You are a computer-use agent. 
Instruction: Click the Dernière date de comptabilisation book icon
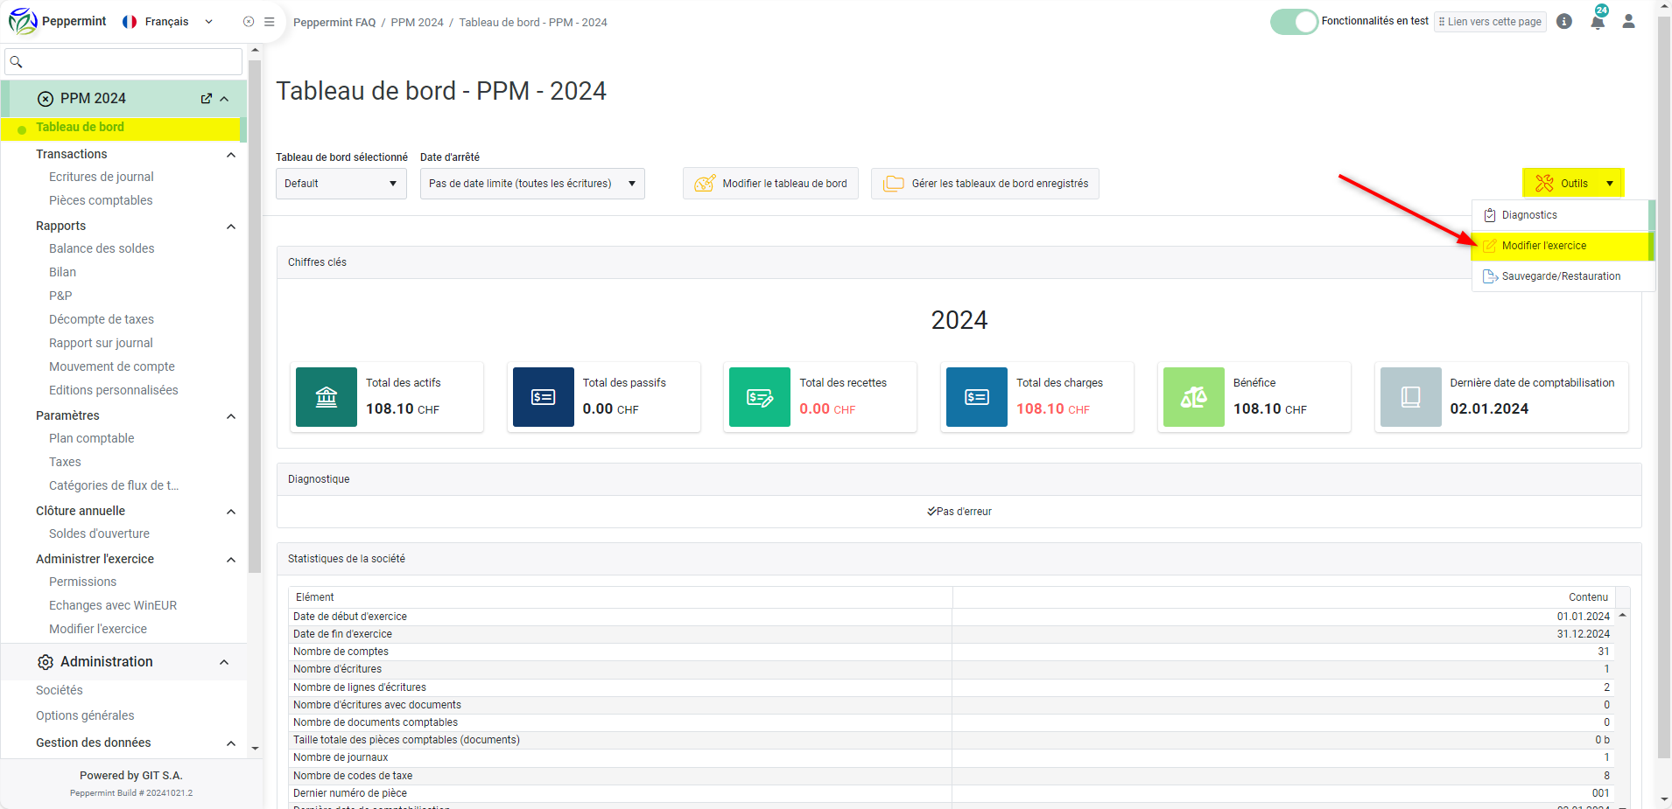coord(1411,397)
